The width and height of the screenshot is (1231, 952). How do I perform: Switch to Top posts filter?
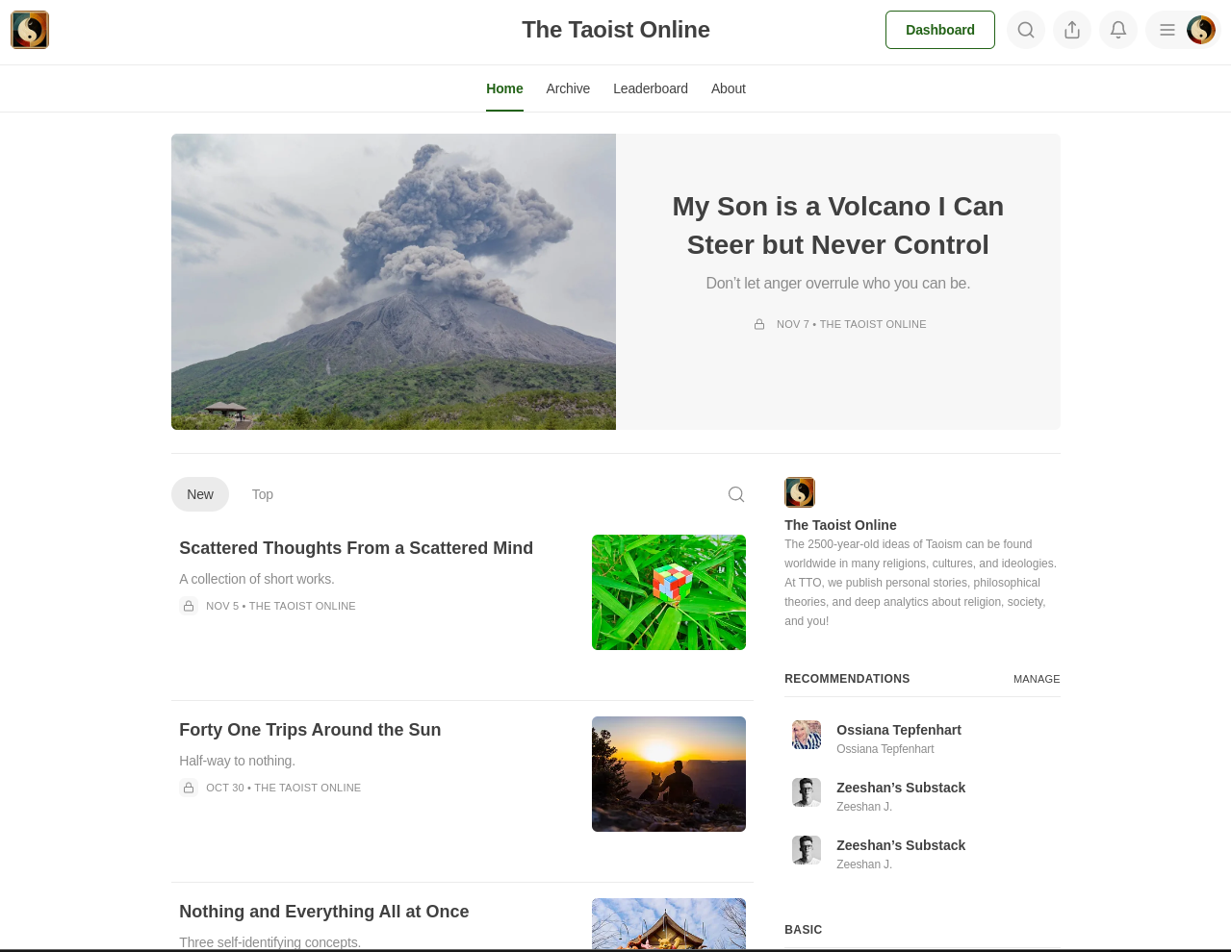[263, 494]
